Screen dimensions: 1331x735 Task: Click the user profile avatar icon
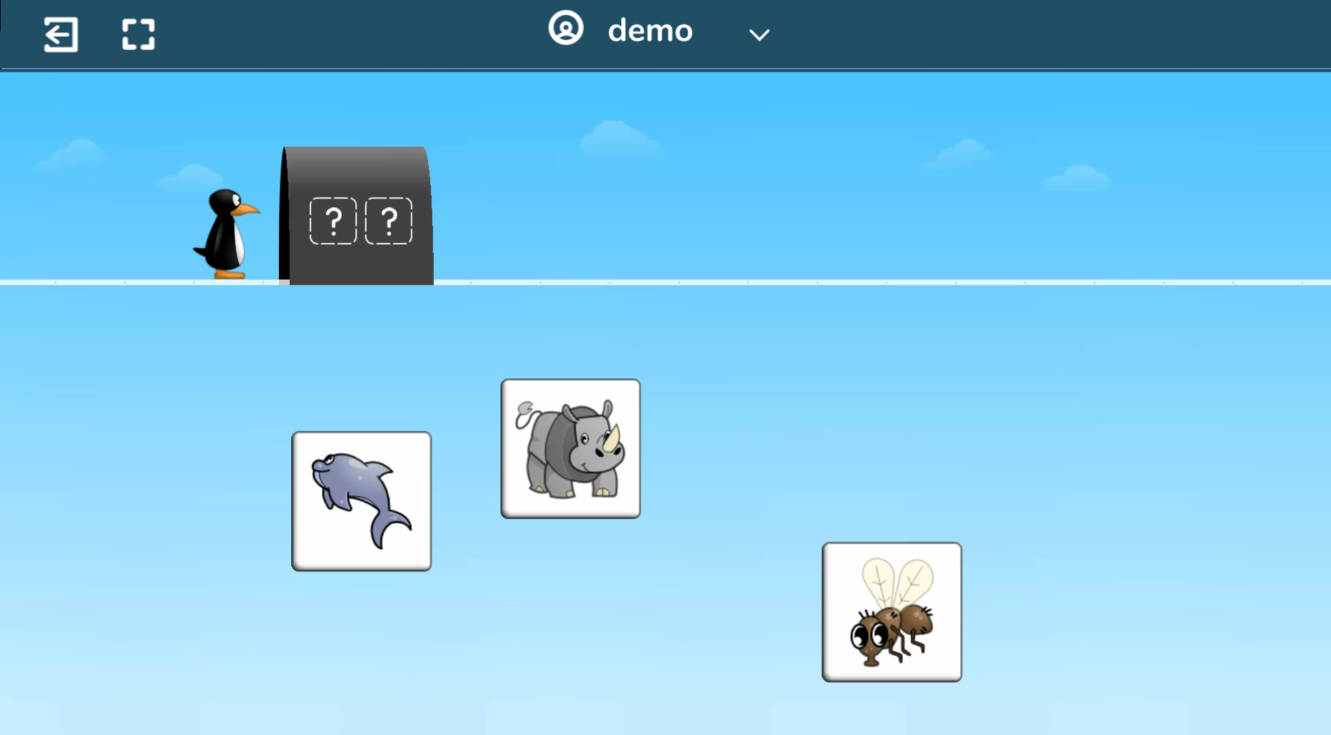pyautogui.click(x=565, y=29)
